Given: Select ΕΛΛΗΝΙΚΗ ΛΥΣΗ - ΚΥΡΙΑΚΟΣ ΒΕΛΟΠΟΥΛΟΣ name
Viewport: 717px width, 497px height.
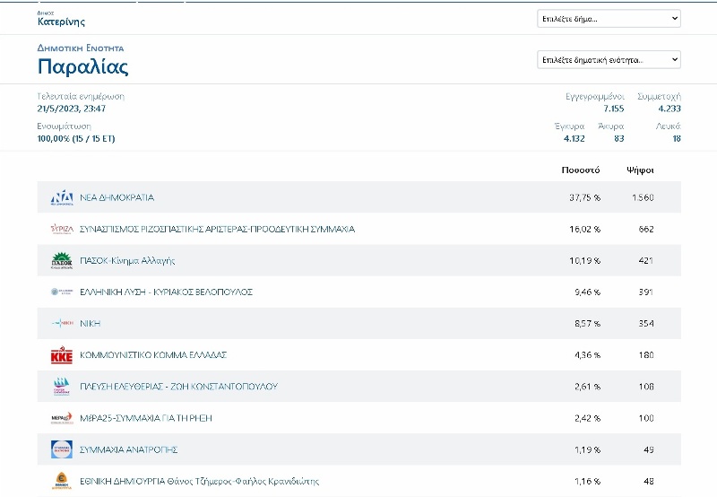Looking at the screenshot, I should [166, 292].
